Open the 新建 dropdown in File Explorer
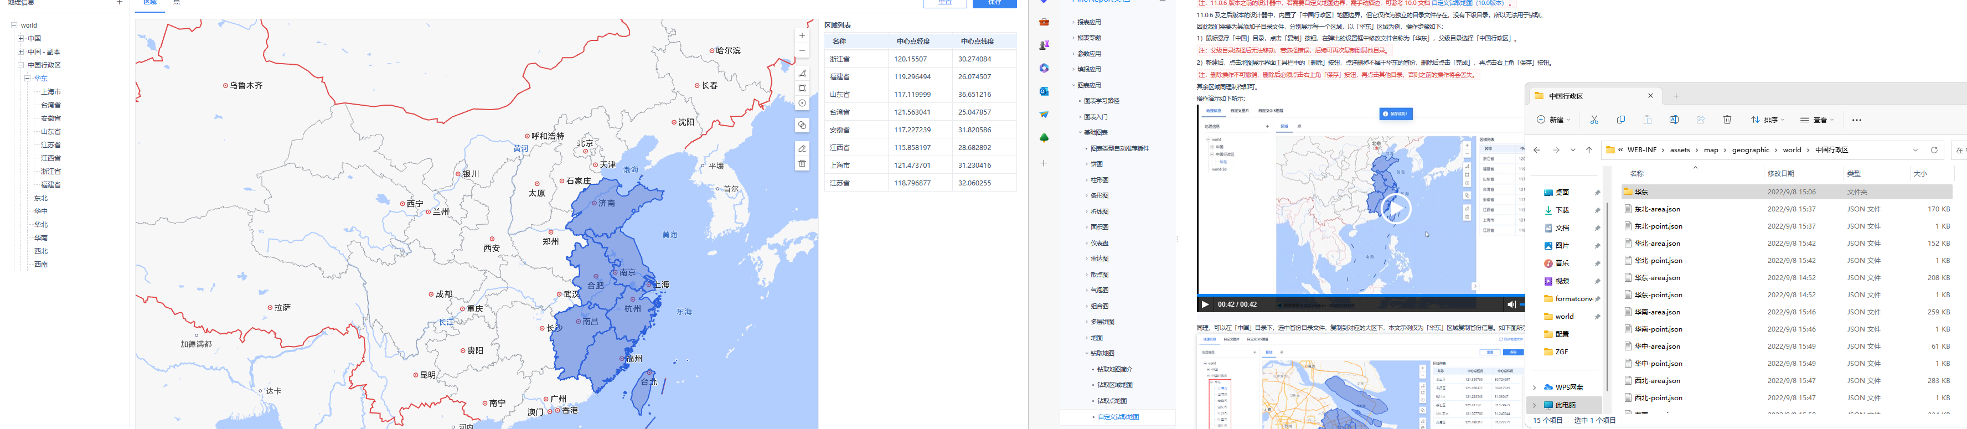This screenshot has width=1967, height=429. (1554, 120)
